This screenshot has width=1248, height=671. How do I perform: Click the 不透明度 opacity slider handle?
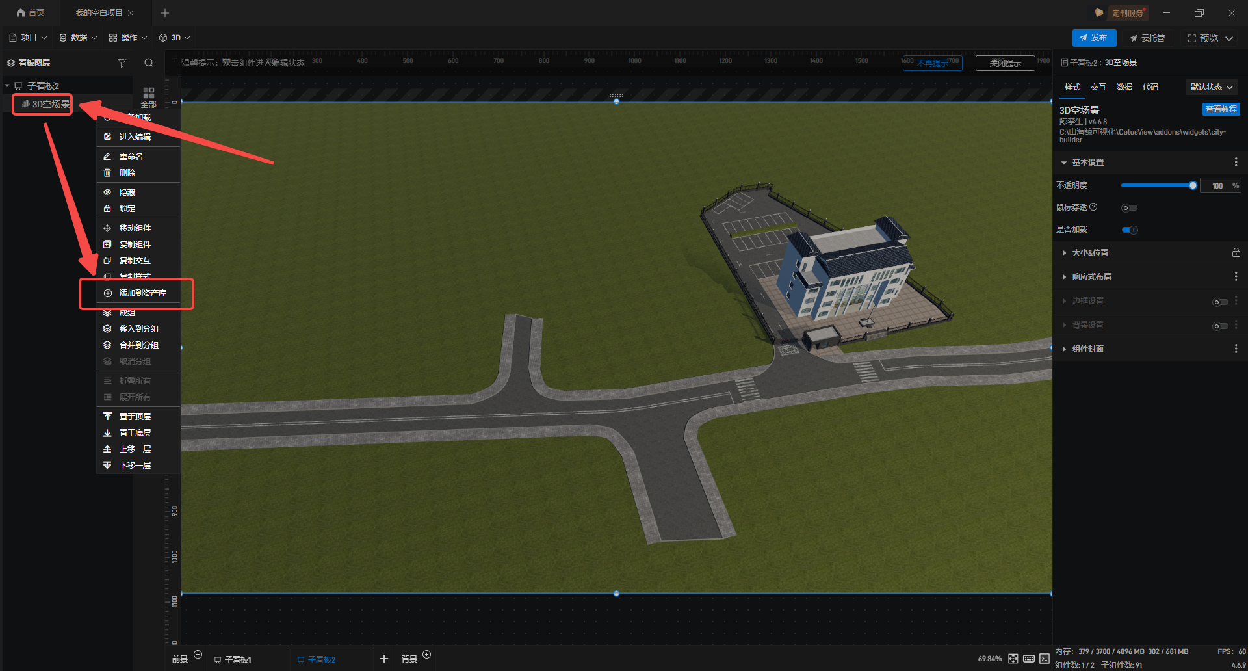(1193, 186)
